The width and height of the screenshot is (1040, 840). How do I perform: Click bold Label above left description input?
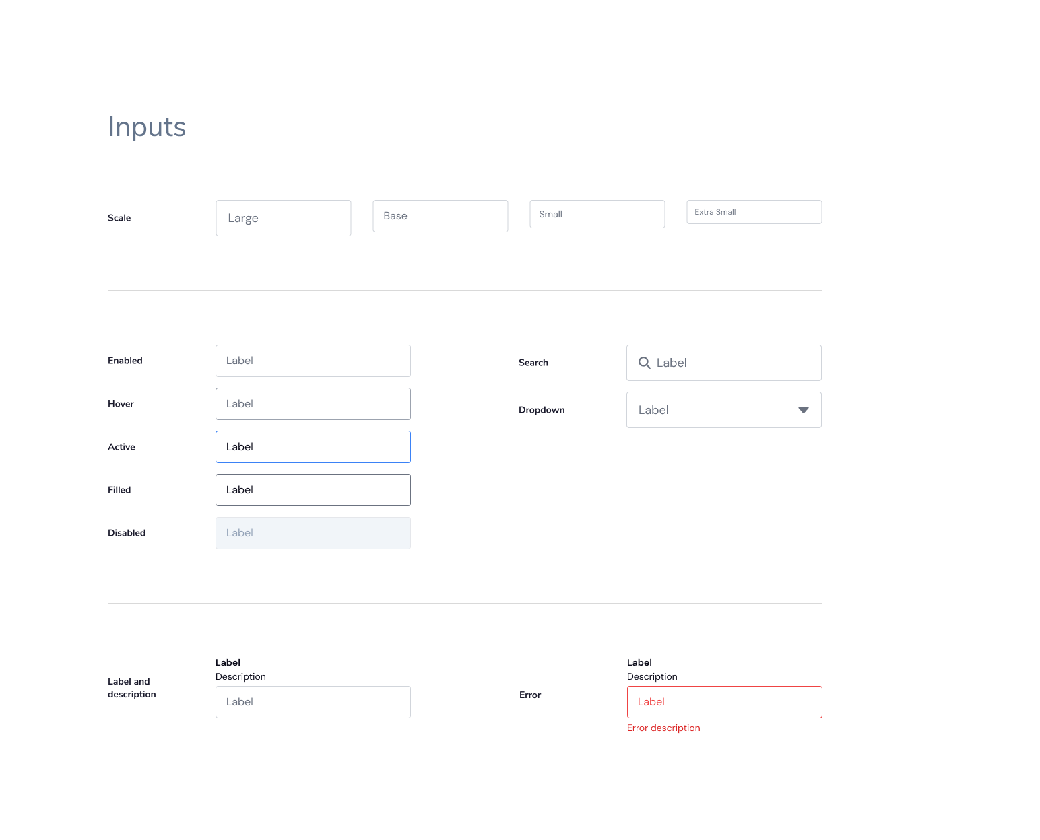point(228,663)
